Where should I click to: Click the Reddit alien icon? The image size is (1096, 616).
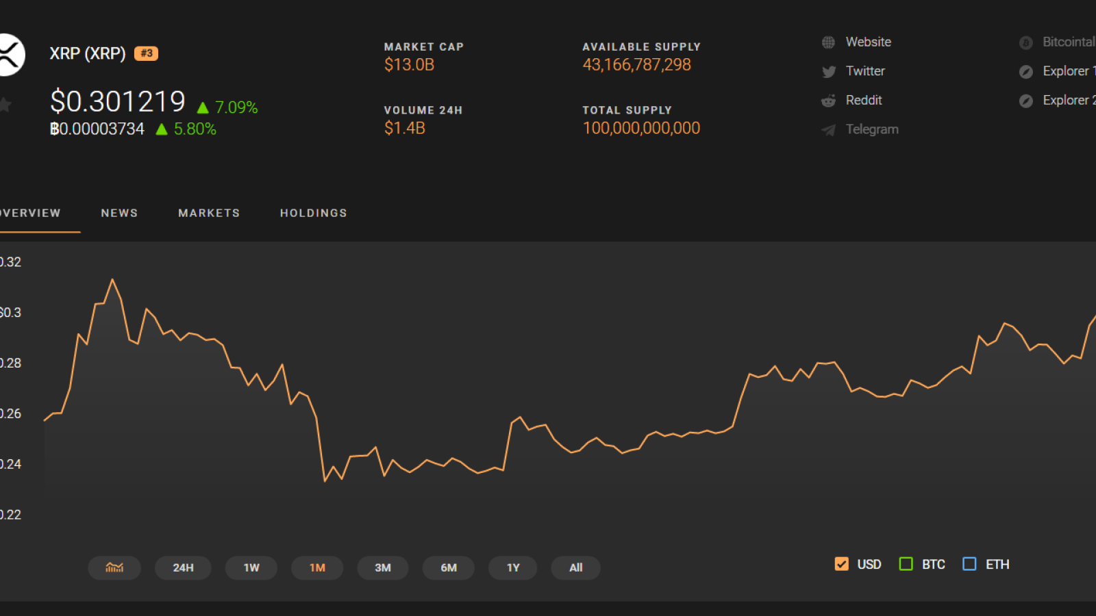pos(828,101)
